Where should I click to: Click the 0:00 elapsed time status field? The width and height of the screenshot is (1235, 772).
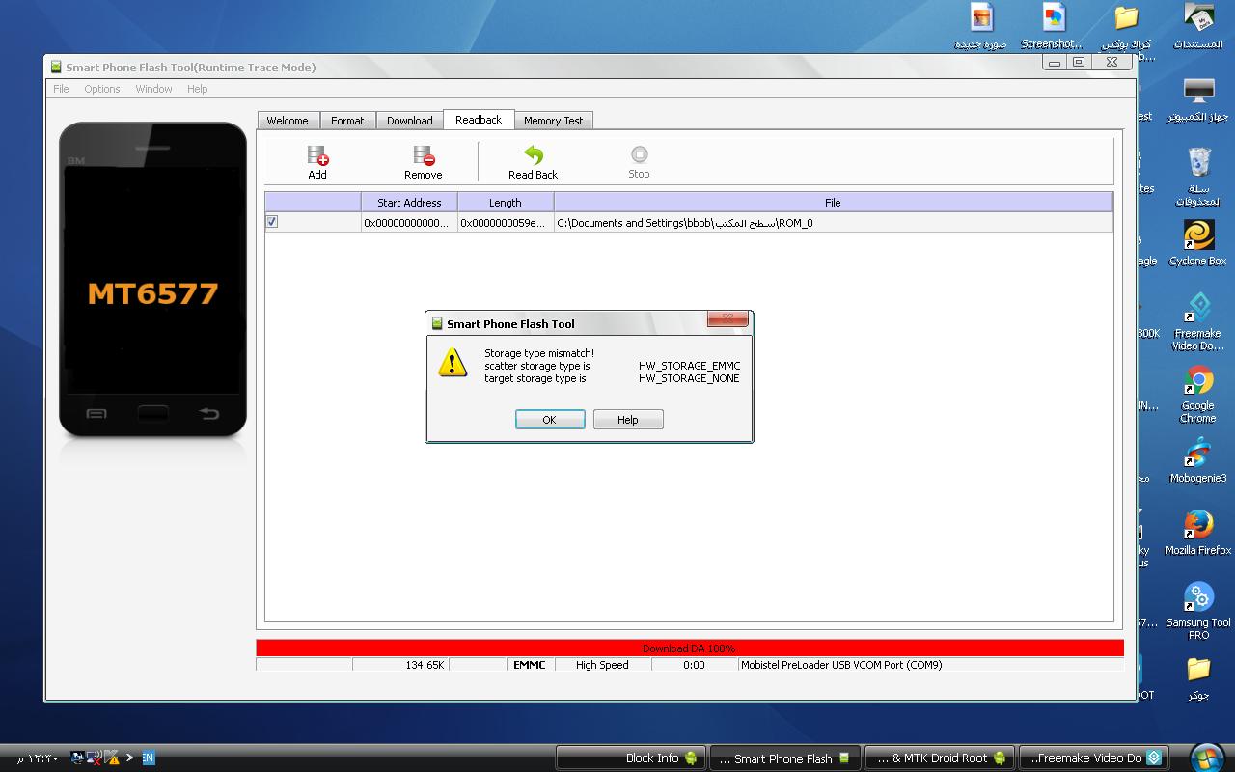[x=694, y=665]
